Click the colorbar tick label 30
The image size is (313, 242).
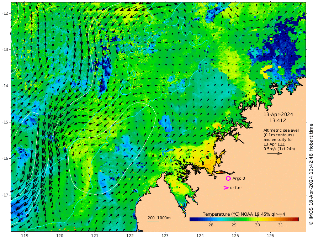[x=258, y=225]
